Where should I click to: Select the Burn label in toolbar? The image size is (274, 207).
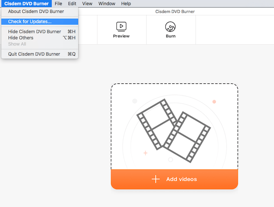point(171,36)
